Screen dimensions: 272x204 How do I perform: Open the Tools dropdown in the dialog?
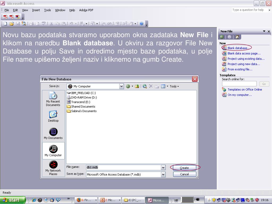[x=174, y=86]
